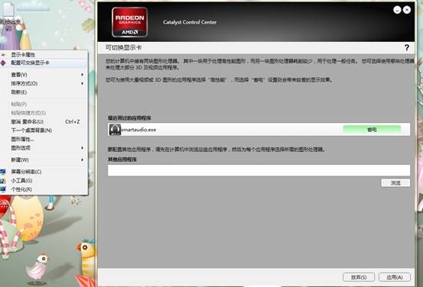
Task: Click the 可切换显示卡 page heading
Action: click(x=124, y=47)
